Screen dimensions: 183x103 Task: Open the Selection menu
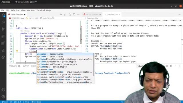tap(15, 10)
